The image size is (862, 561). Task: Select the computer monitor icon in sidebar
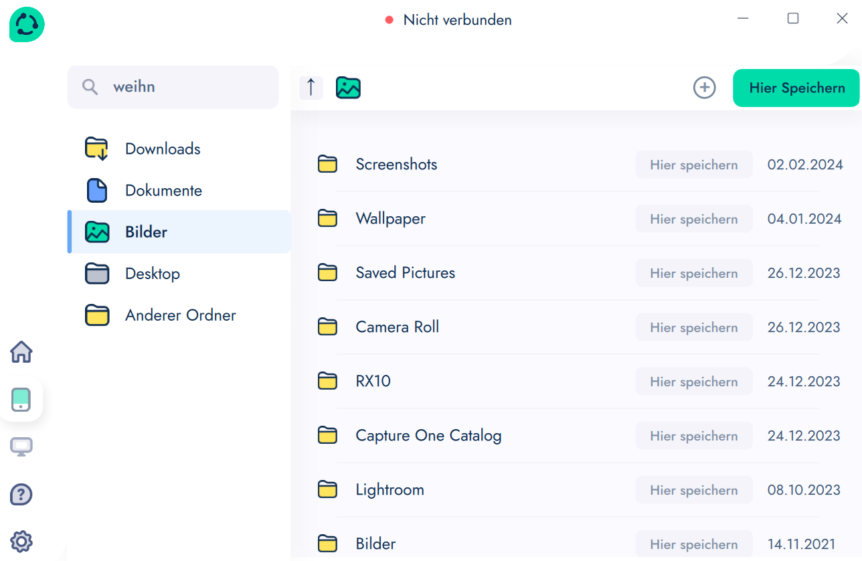(x=21, y=447)
